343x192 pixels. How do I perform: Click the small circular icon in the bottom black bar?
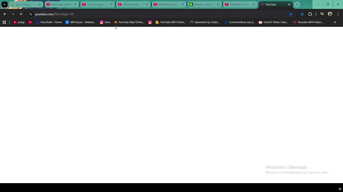(x=340, y=189)
